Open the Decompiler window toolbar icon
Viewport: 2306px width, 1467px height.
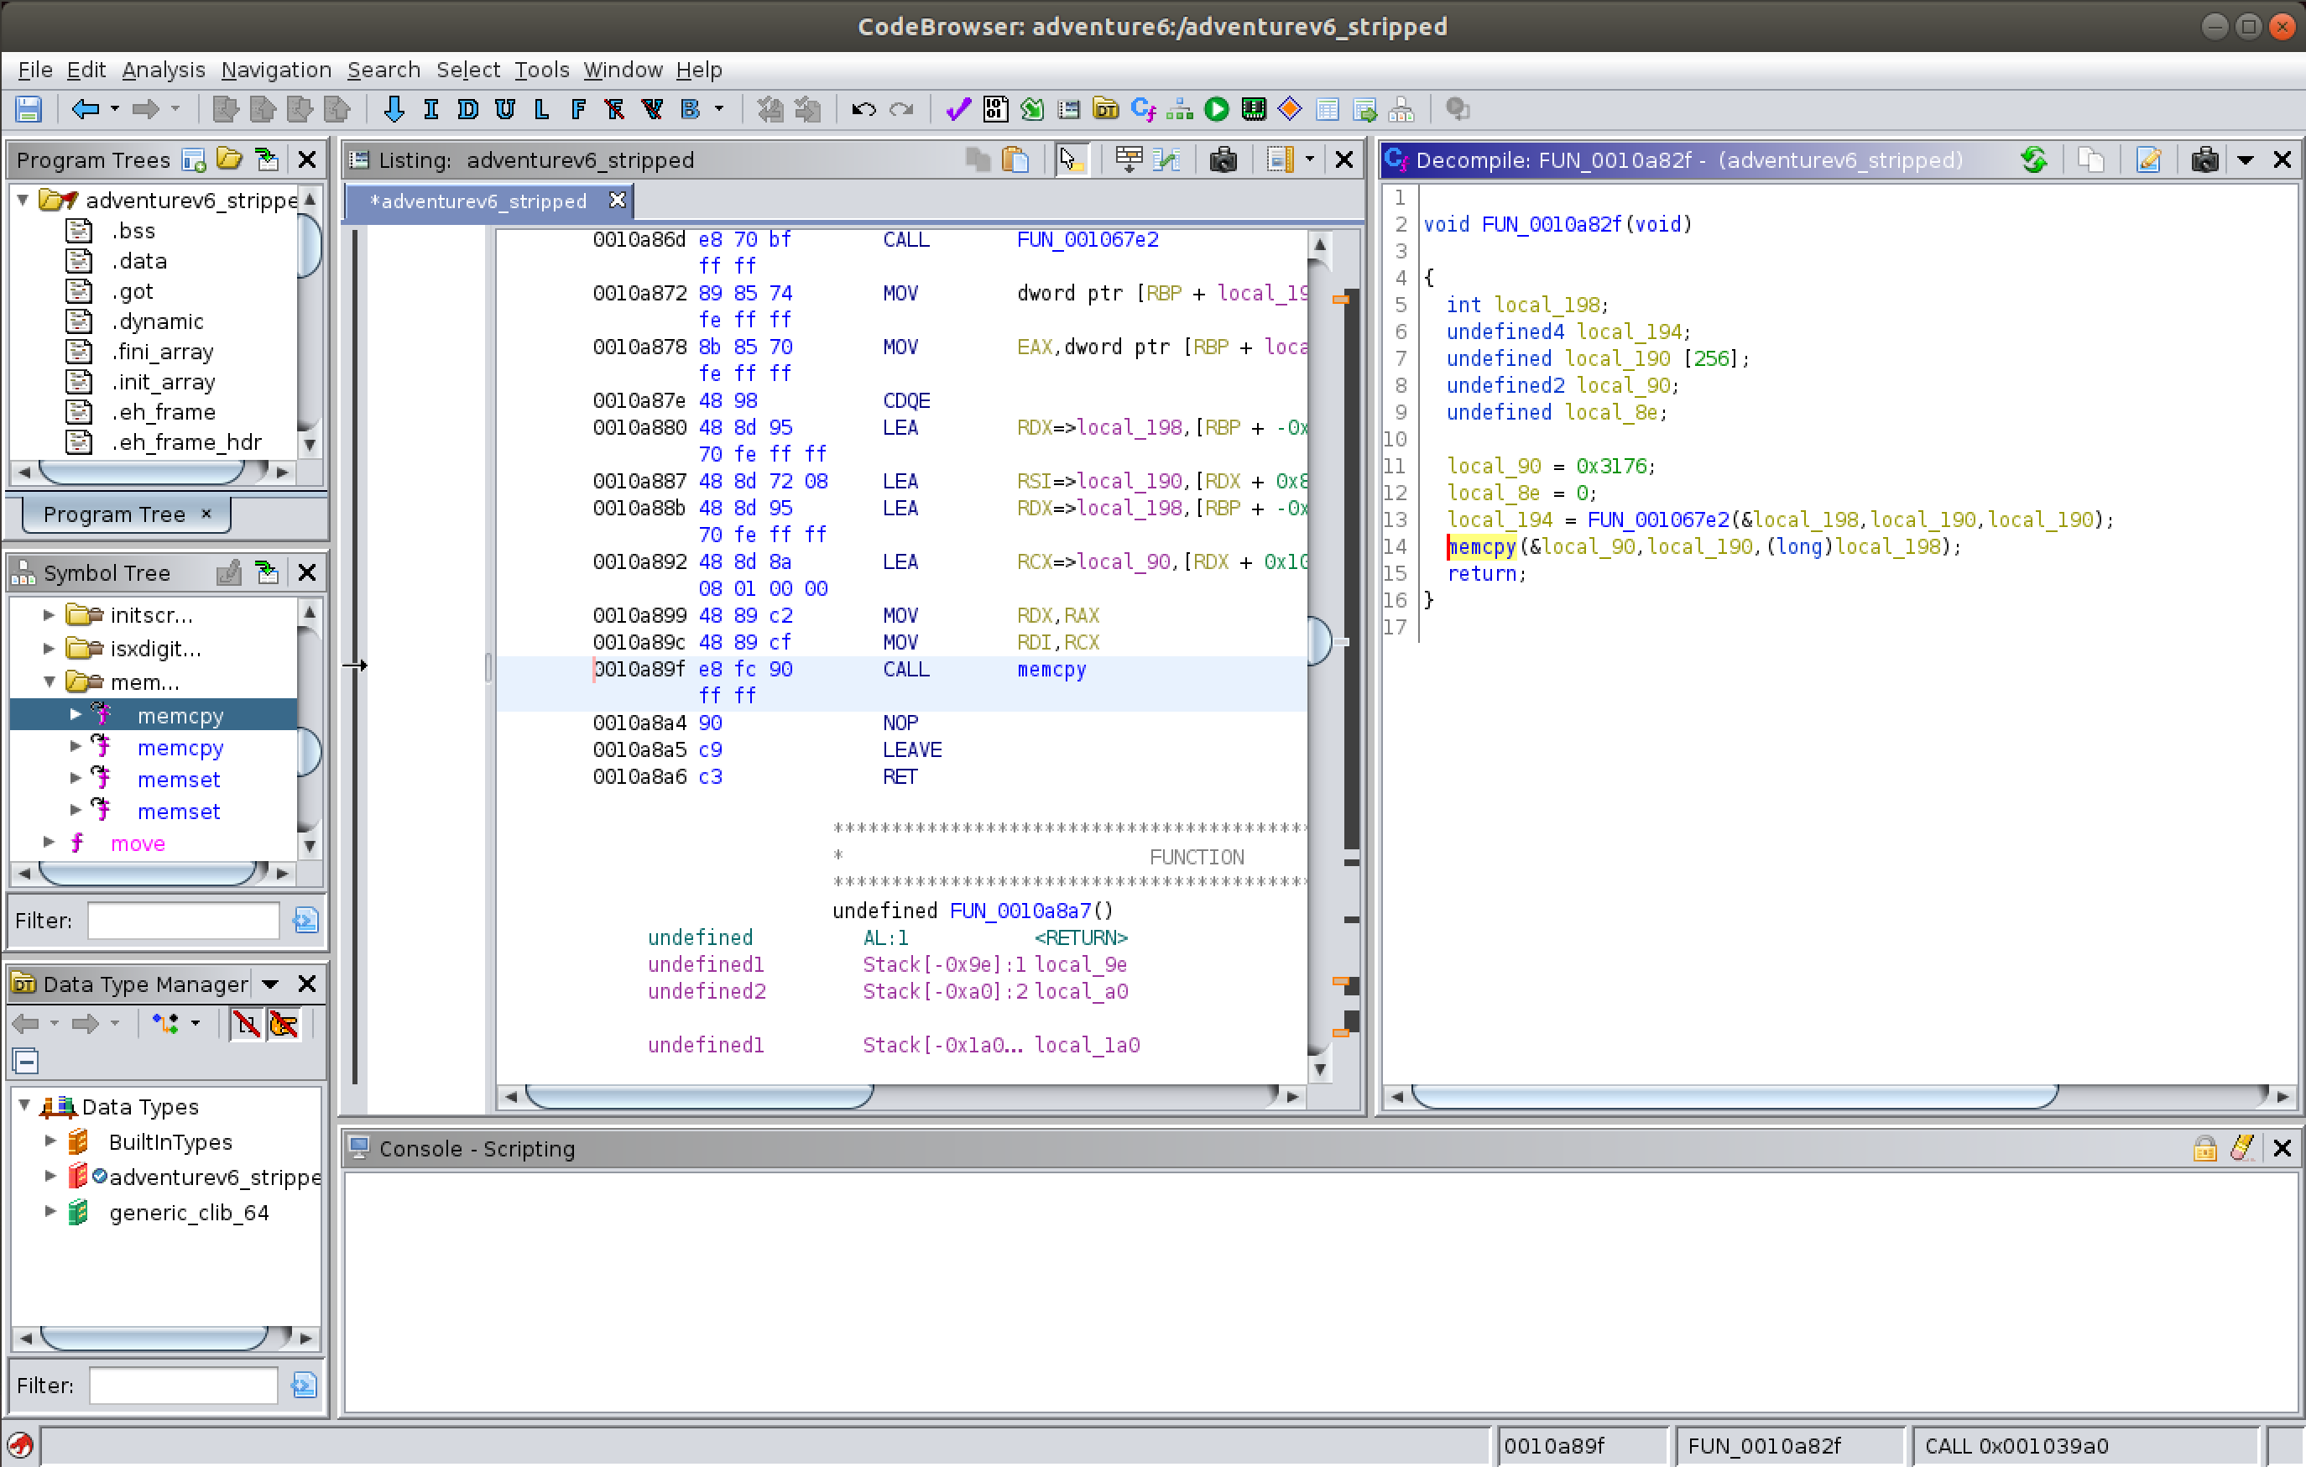pos(1142,109)
